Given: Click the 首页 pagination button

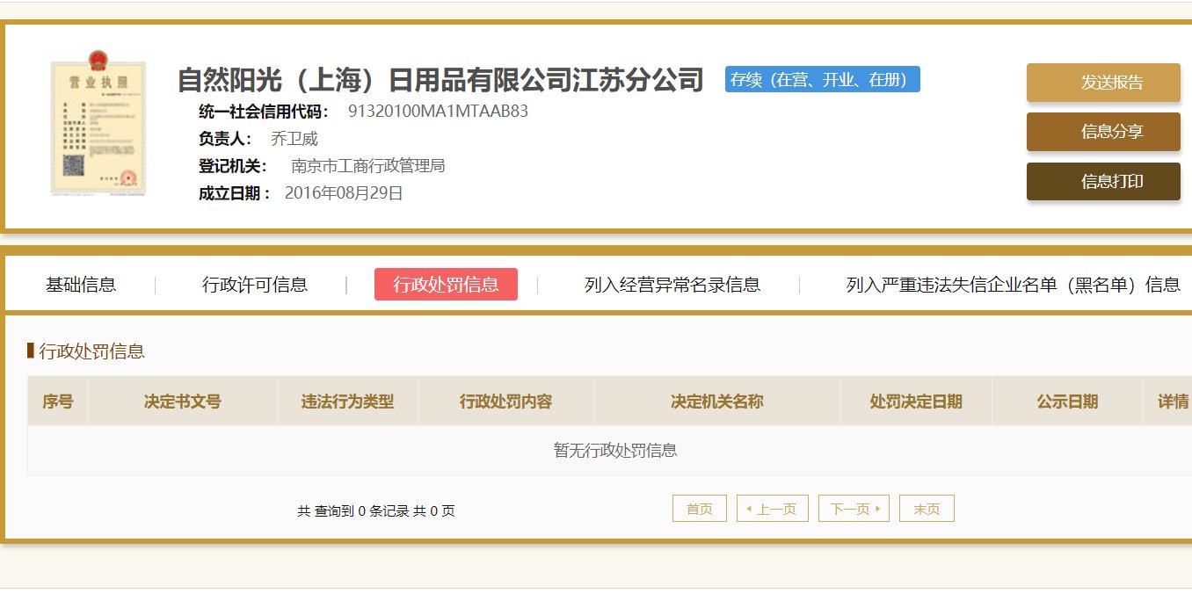Looking at the screenshot, I should 699,508.
